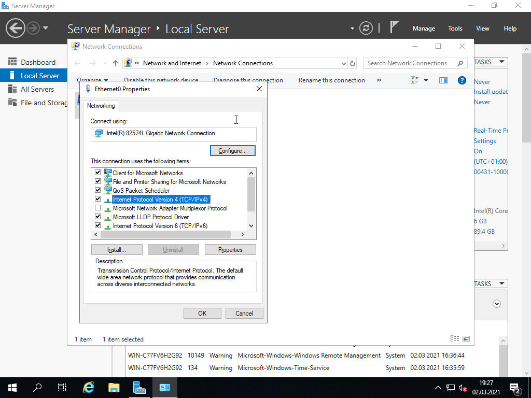The height and width of the screenshot is (398, 531).
Task: Click the Server Manager back arrow
Action: [x=16, y=28]
